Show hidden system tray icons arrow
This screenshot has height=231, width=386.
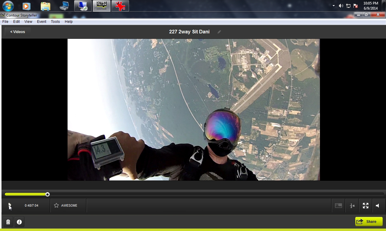click(x=334, y=6)
